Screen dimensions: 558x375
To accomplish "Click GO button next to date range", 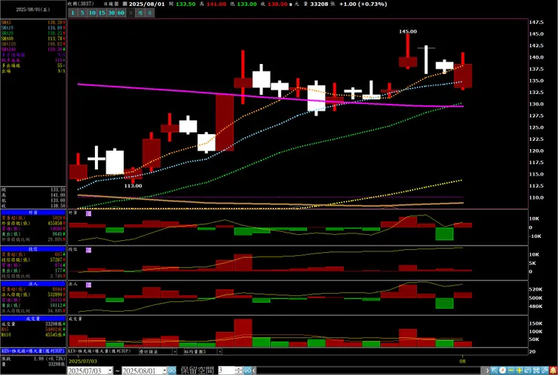I will pyautogui.click(x=172, y=370).
